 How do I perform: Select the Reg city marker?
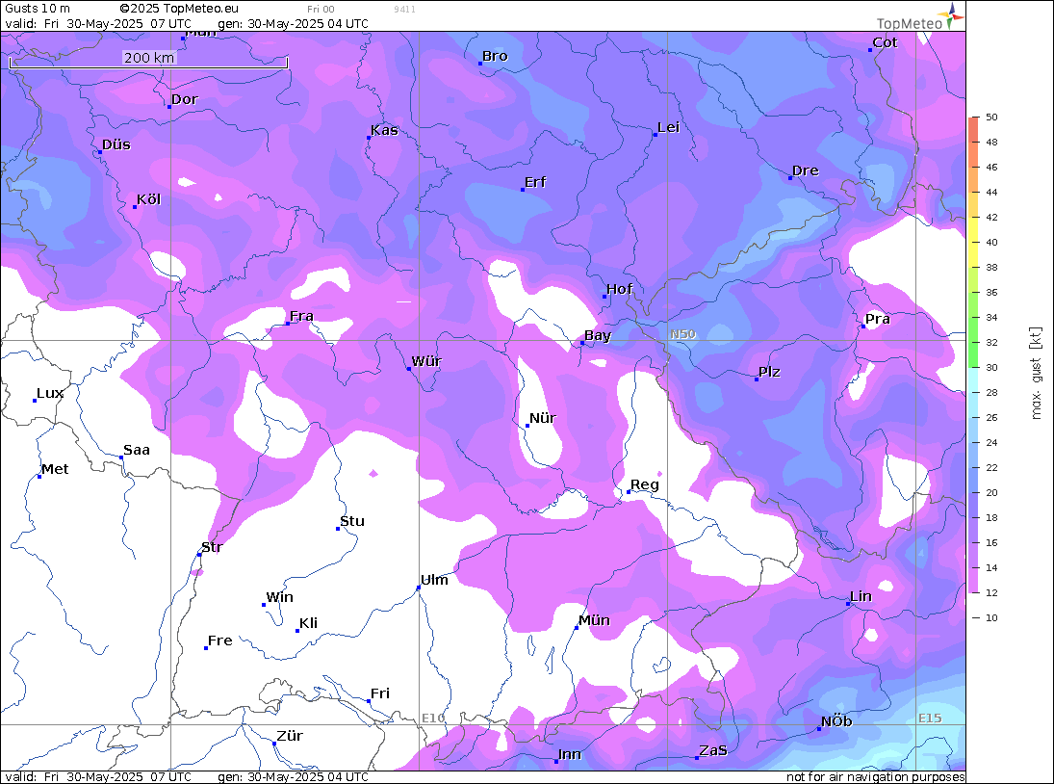click(x=629, y=492)
